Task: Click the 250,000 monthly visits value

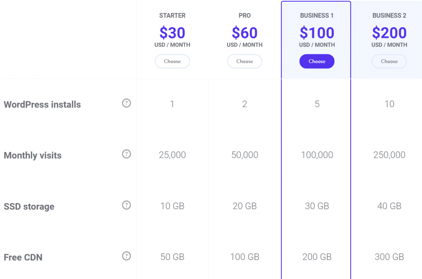Action: (x=389, y=155)
